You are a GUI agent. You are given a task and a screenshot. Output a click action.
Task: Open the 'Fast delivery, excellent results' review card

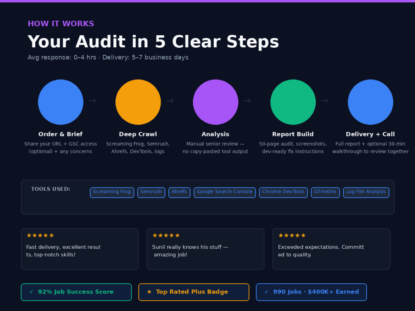(x=80, y=249)
